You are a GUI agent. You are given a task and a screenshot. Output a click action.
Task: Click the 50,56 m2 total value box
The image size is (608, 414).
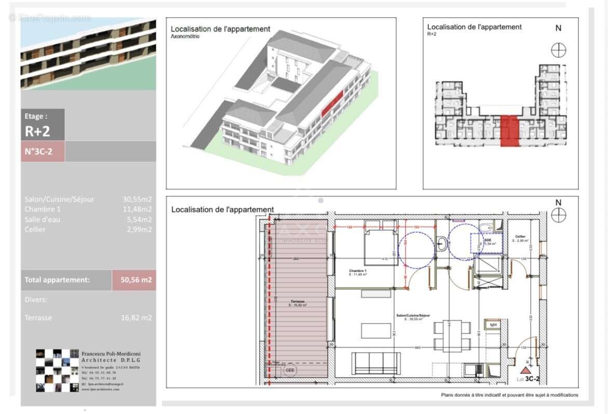click(x=134, y=280)
